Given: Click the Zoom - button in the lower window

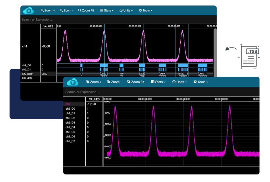Looking at the screenshot, I should point(114,82).
